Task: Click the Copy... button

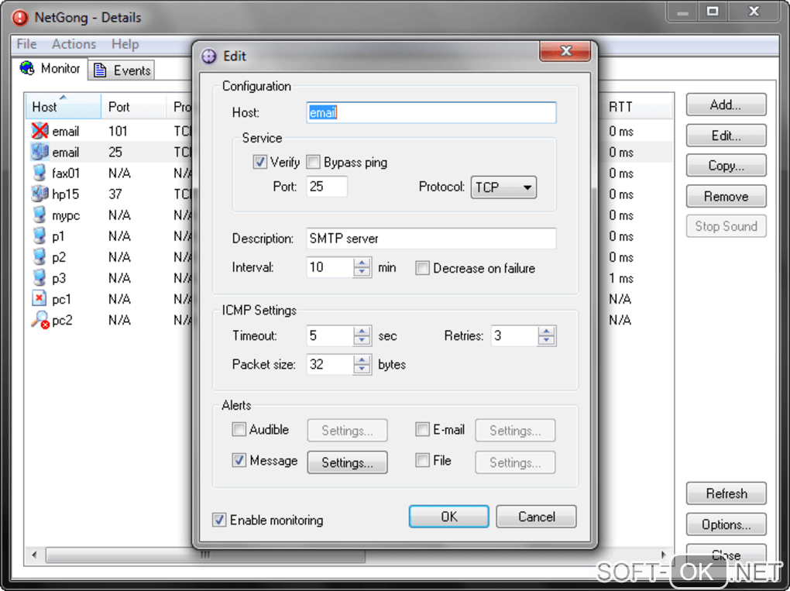Action: (726, 166)
